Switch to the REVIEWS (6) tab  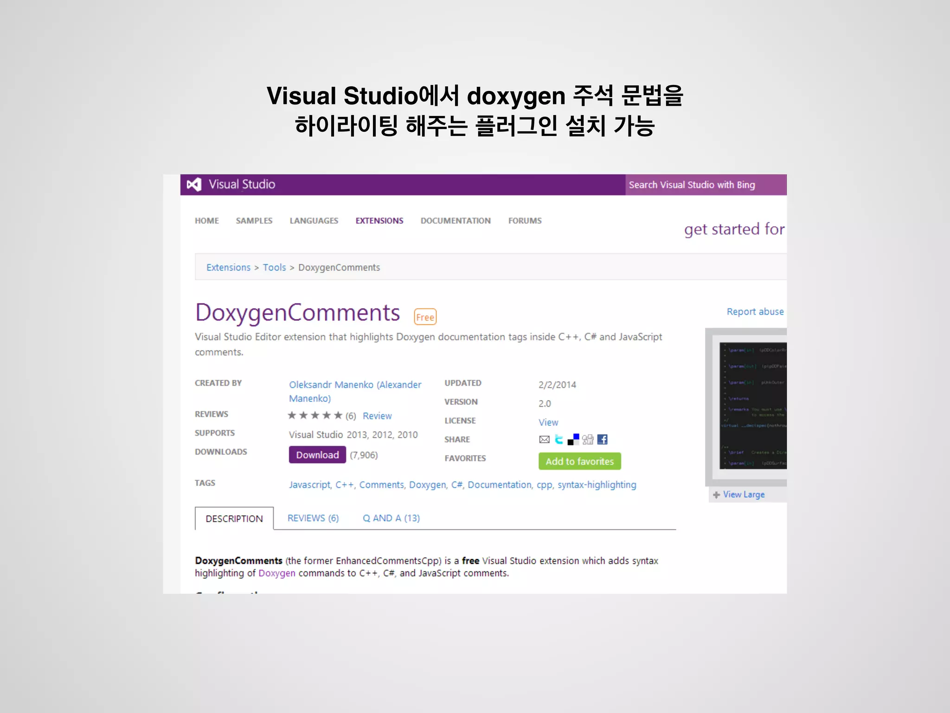313,518
